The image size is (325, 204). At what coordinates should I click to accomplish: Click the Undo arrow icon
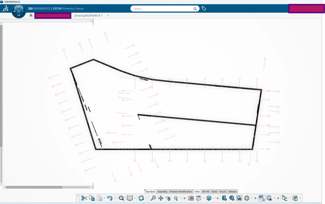tap(109, 198)
